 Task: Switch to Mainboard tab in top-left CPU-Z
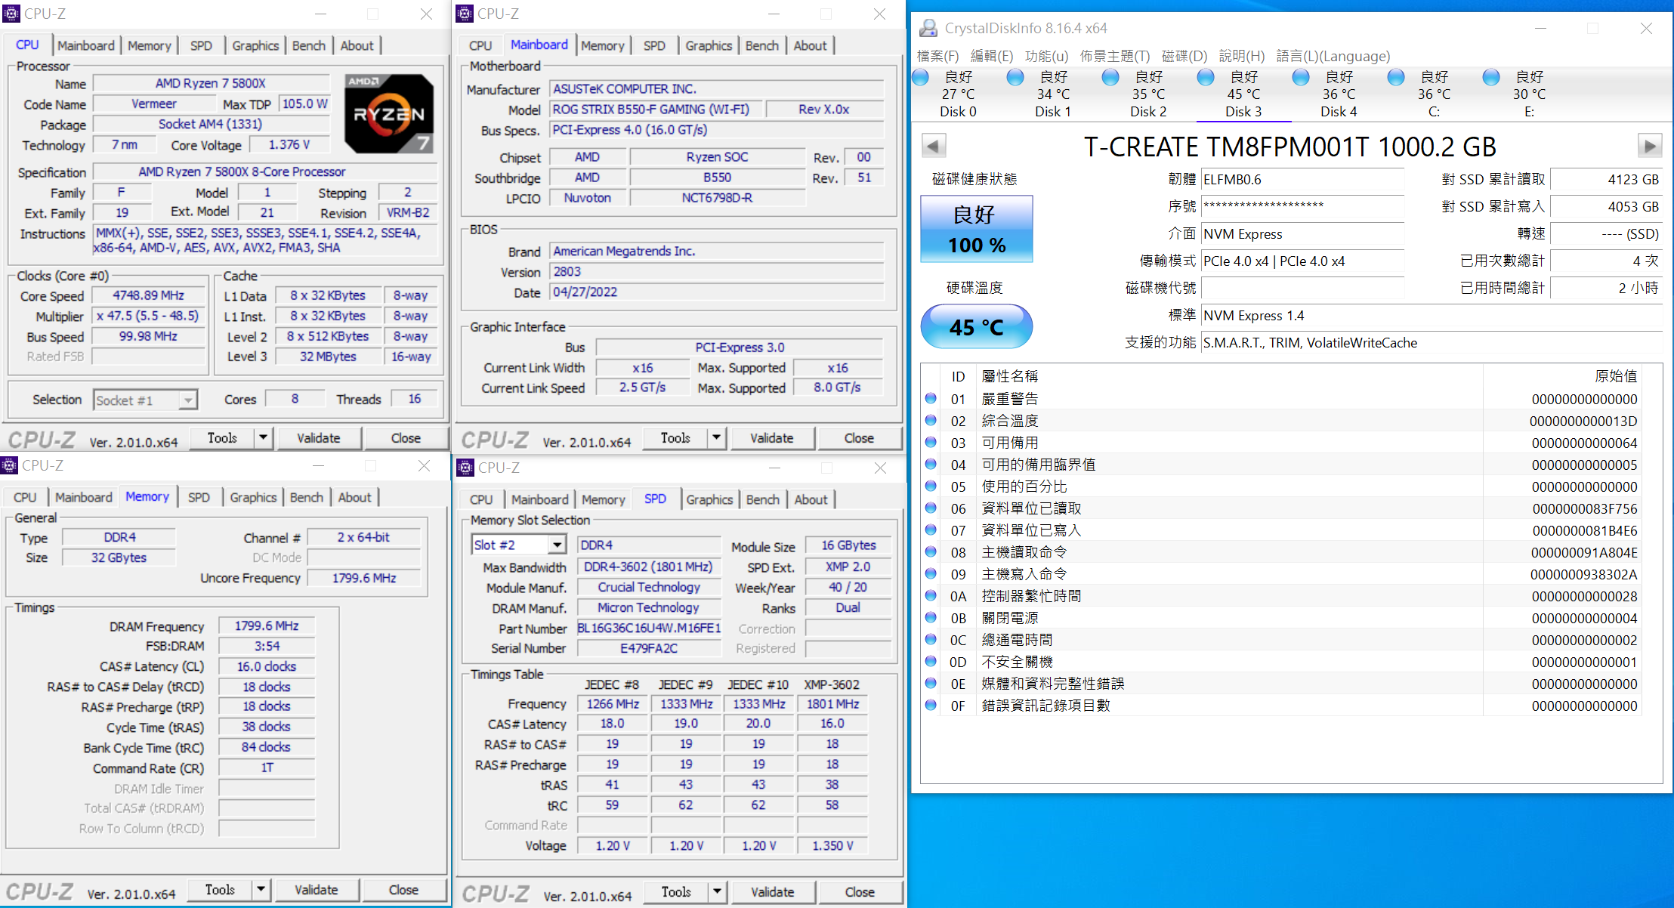click(86, 45)
